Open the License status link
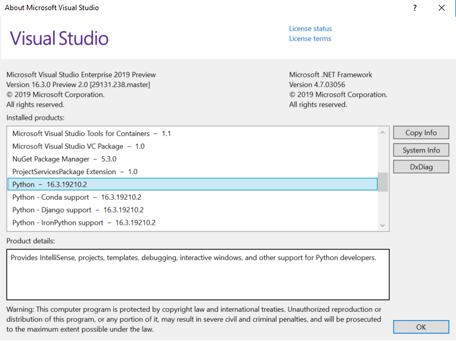 click(311, 29)
